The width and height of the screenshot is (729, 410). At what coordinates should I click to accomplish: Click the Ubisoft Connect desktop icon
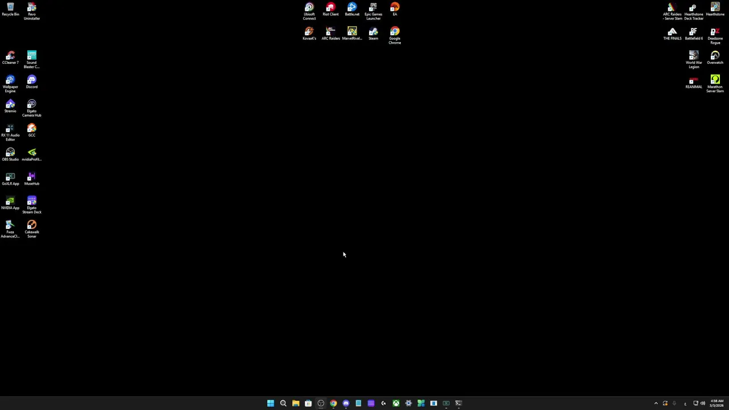point(309,11)
